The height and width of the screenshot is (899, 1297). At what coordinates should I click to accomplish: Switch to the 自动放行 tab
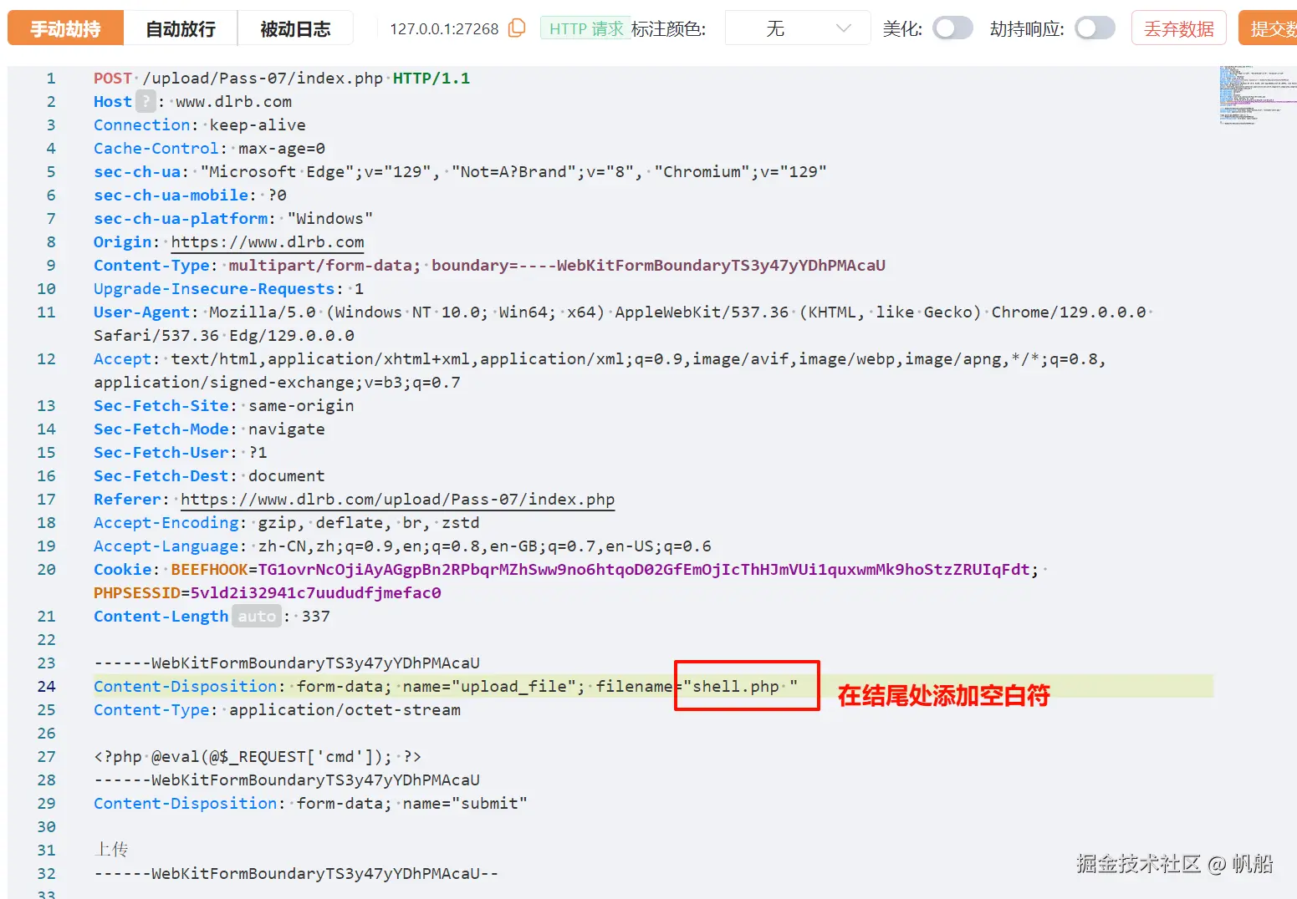(181, 28)
